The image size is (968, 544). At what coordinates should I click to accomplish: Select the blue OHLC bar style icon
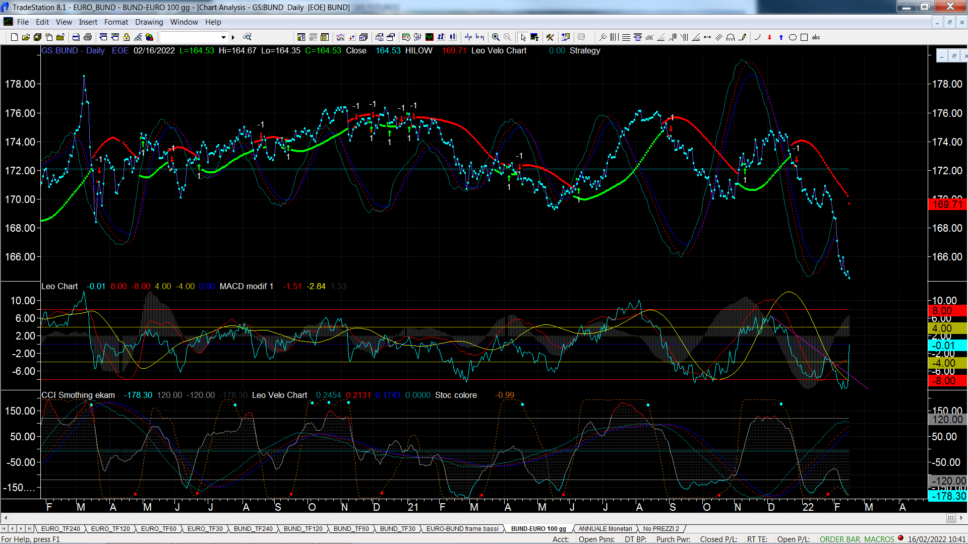click(441, 37)
